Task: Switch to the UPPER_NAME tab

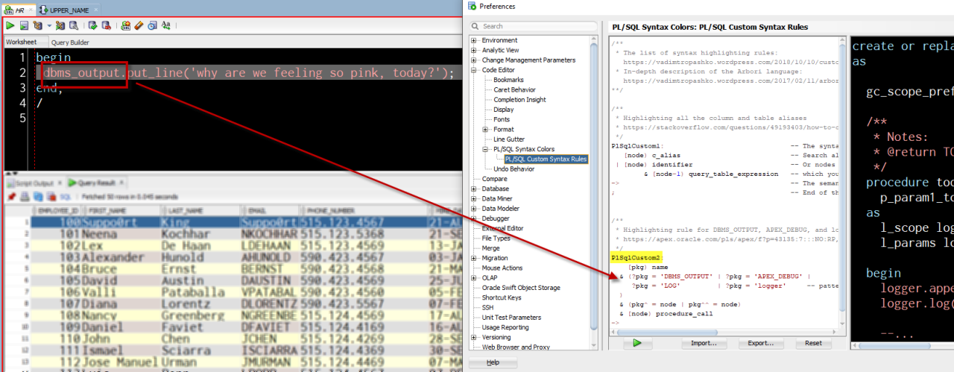Action: 69,10
